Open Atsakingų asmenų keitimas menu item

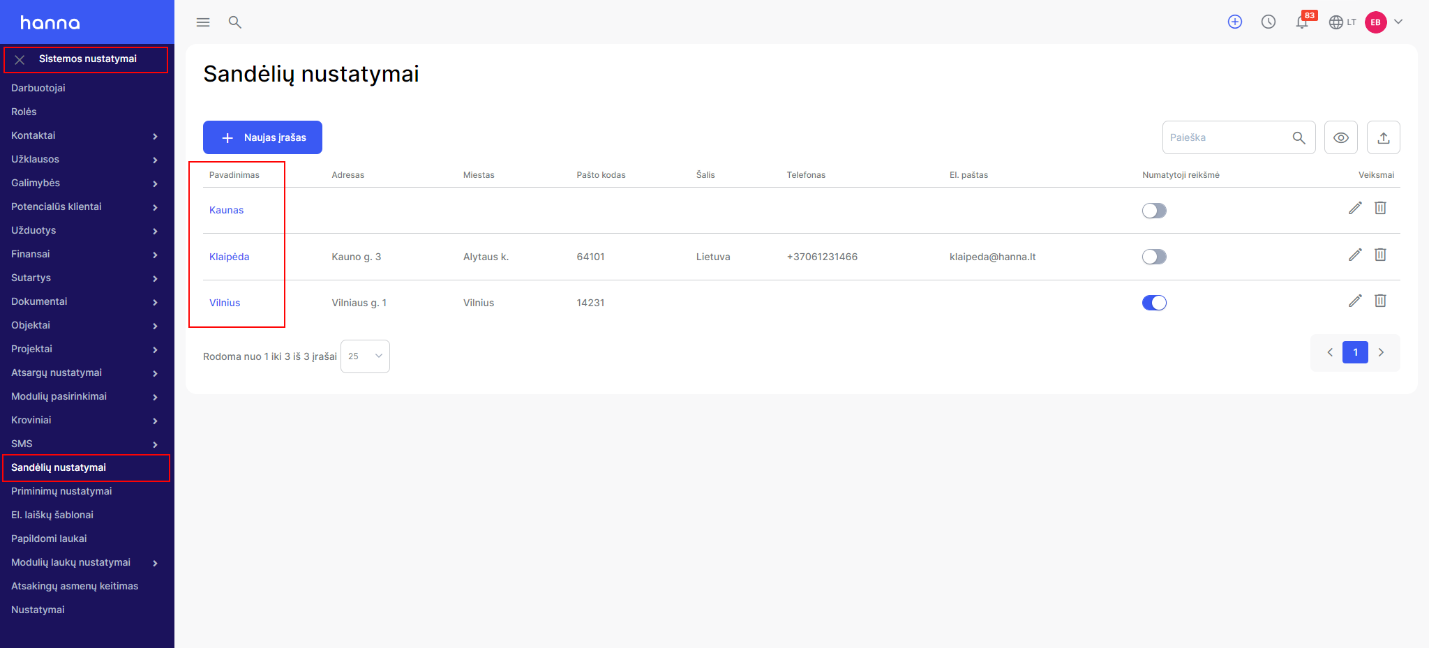(x=75, y=586)
